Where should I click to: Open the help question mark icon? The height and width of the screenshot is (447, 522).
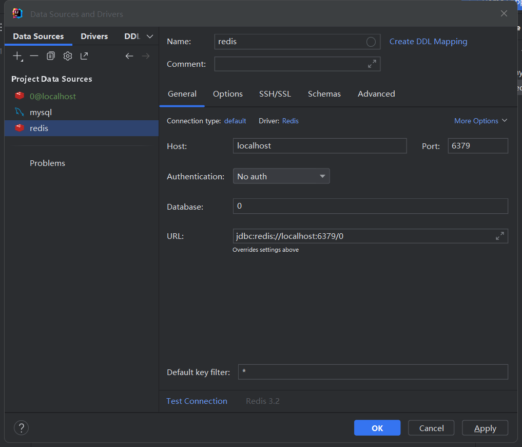[x=21, y=427]
